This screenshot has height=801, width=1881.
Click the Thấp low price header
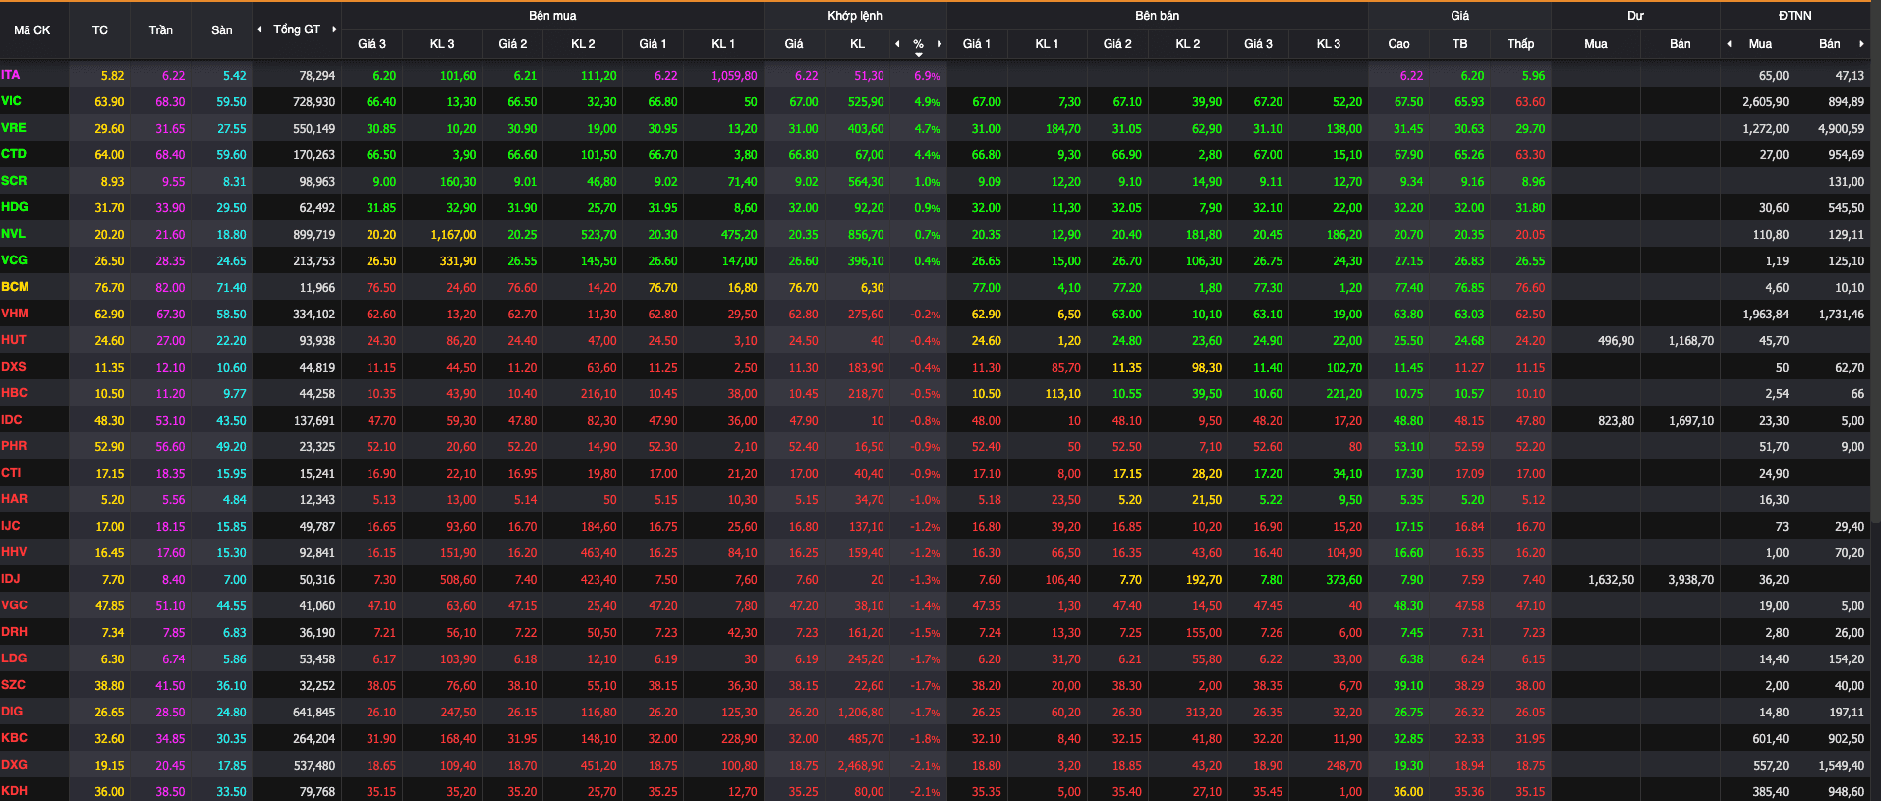click(1520, 44)
